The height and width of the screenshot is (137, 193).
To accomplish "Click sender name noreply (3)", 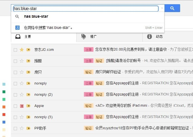I will (x=43, y=117).
